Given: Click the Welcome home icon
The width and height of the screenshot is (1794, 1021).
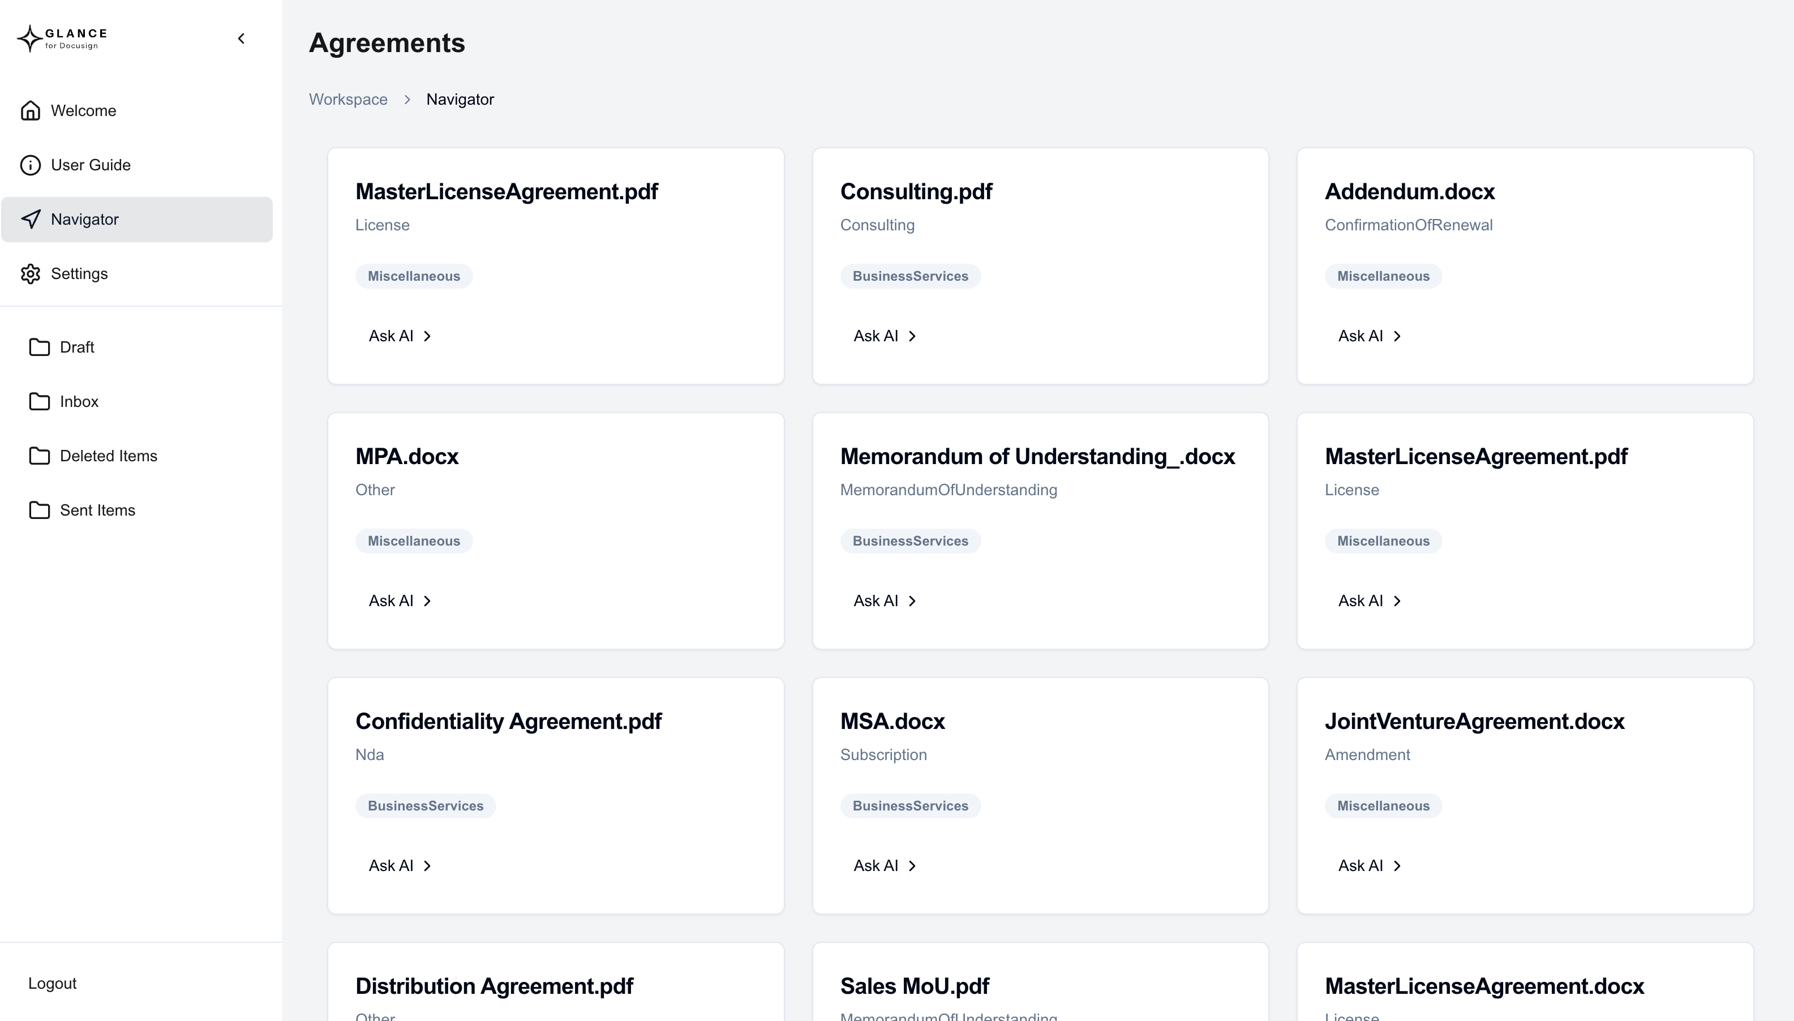Looking at the screenshot, I should pos(30,111).
